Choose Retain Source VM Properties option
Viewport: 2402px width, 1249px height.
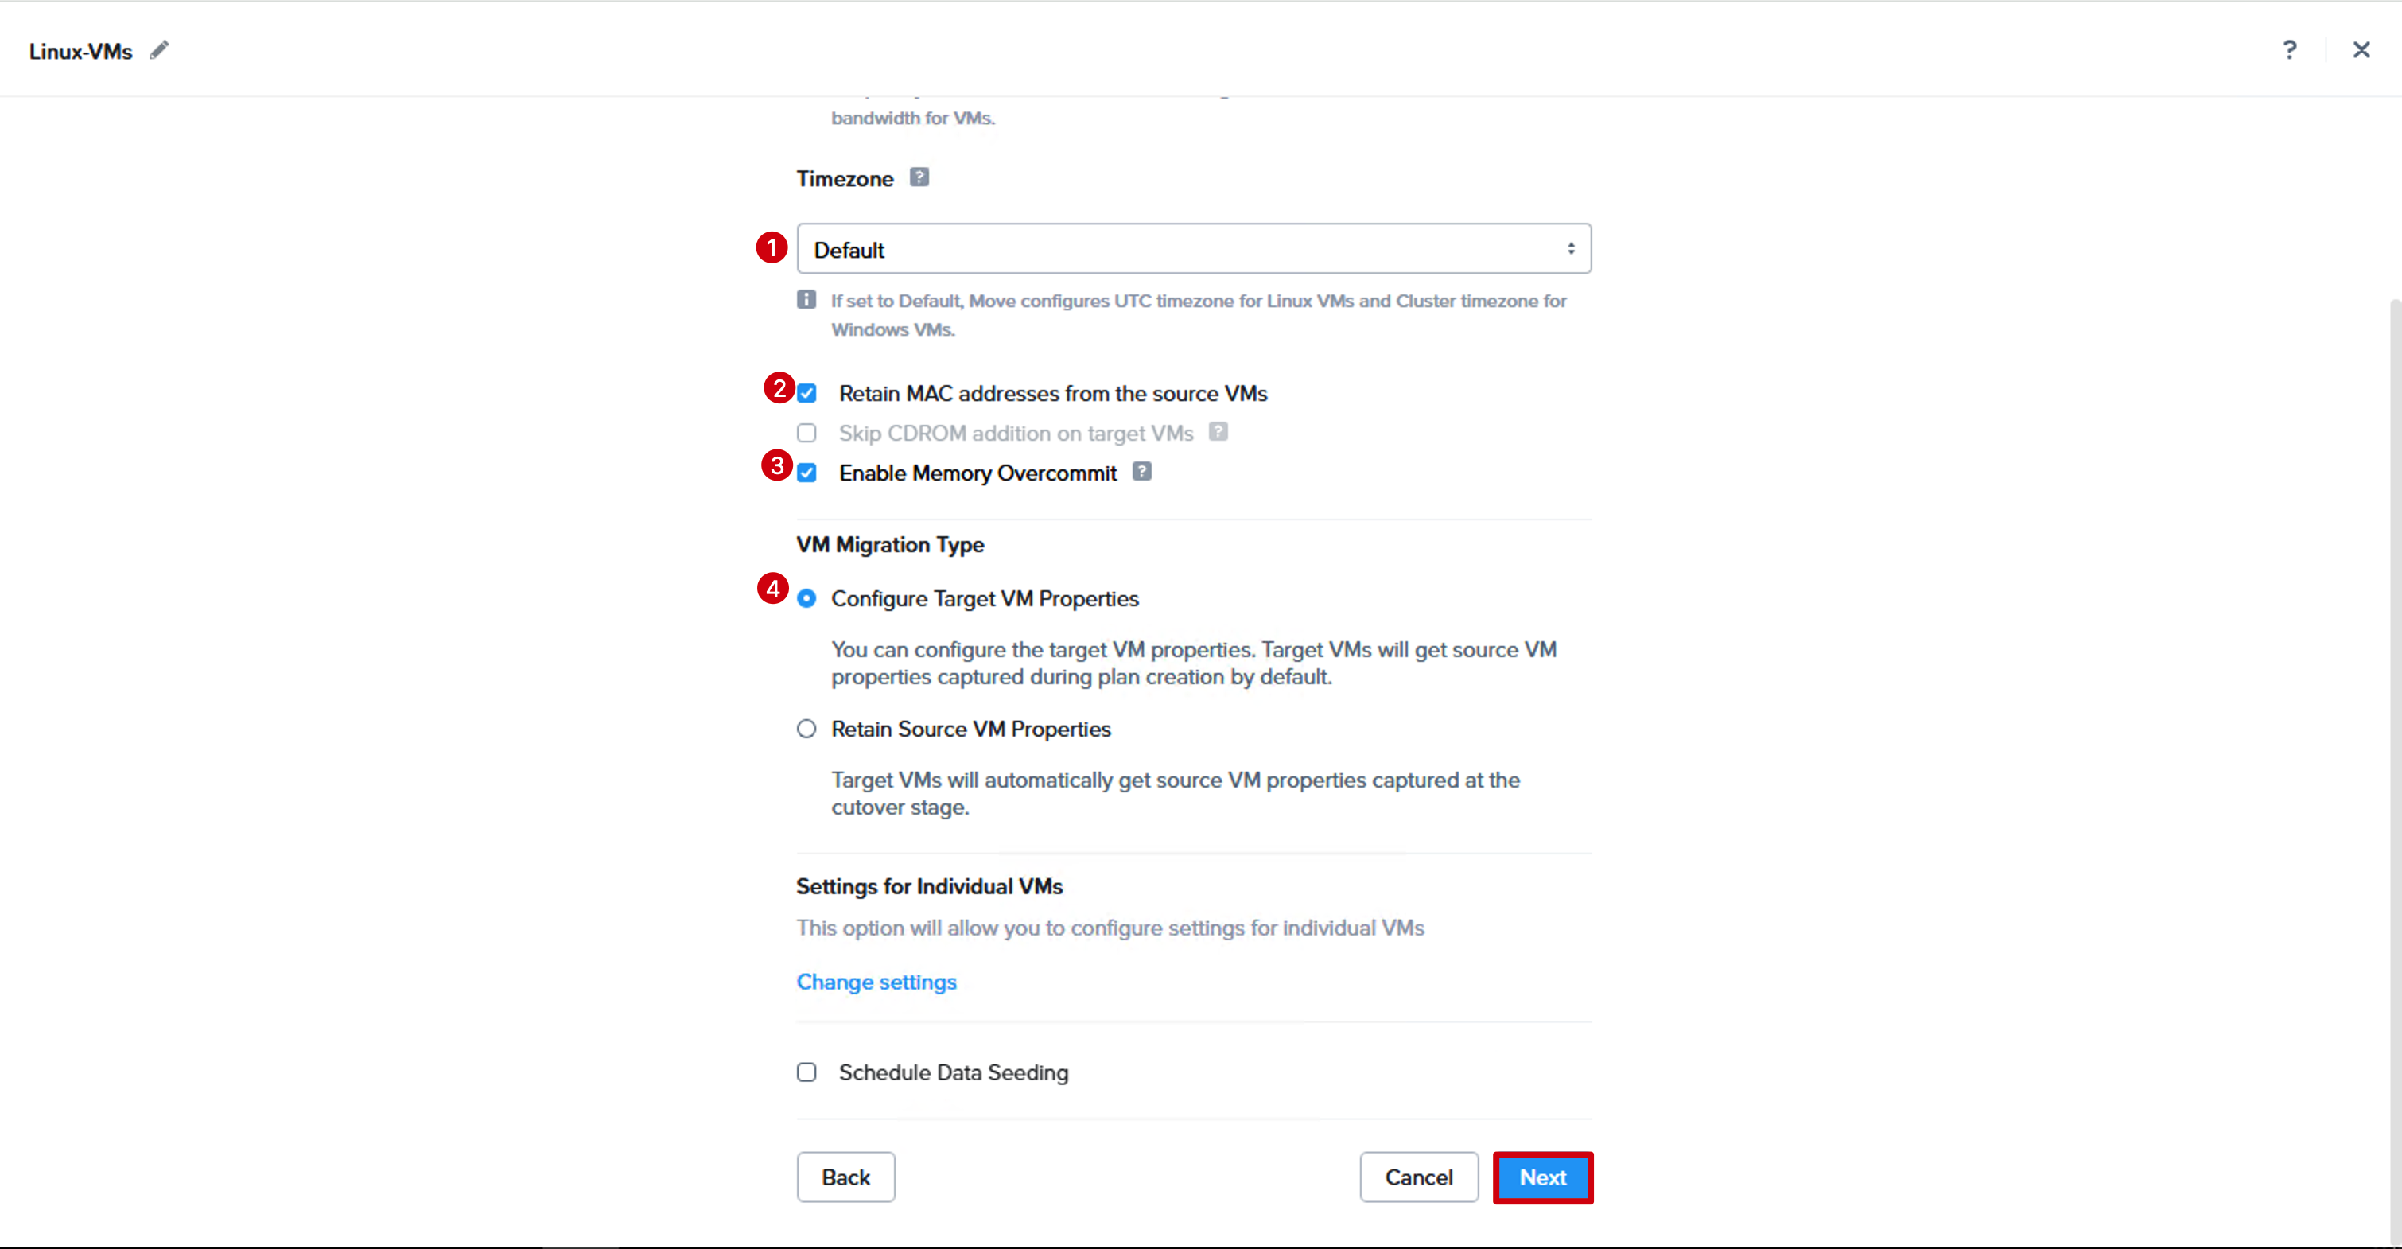(806, 729)
